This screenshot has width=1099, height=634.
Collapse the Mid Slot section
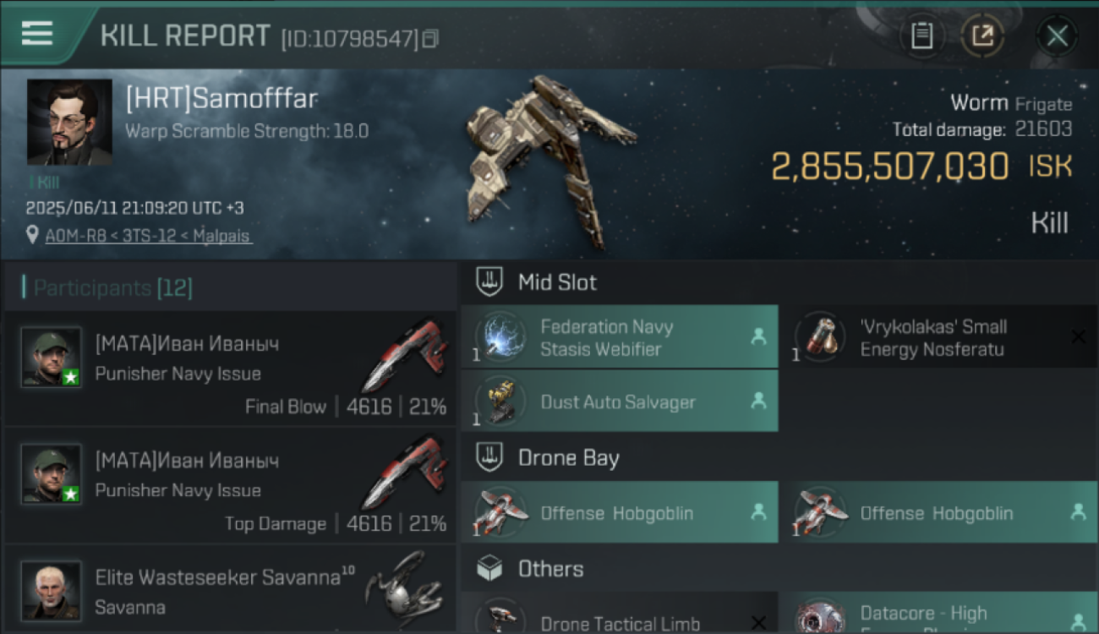(x=489, y=282)
